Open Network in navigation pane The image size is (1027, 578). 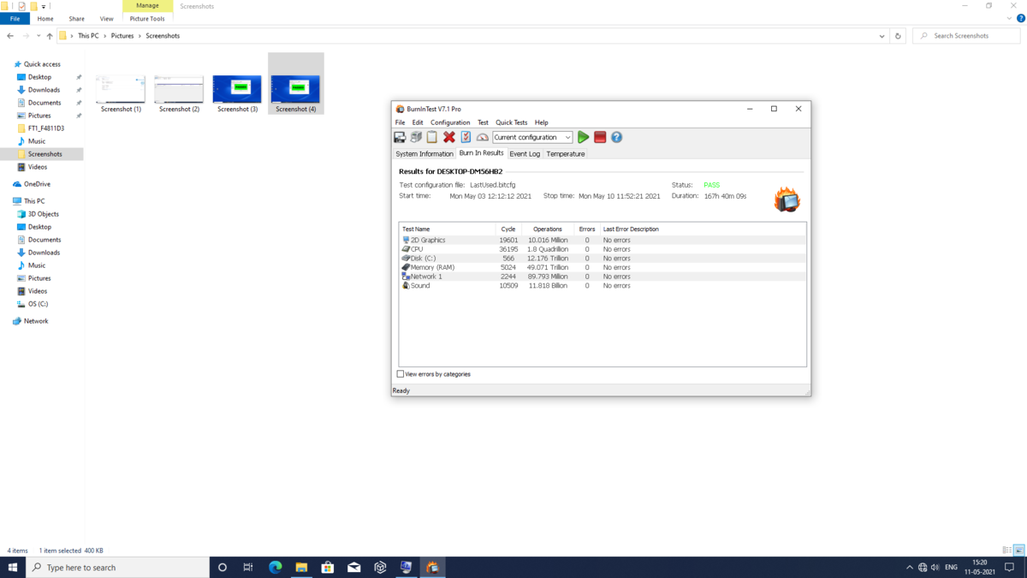[x=36, y=321]
